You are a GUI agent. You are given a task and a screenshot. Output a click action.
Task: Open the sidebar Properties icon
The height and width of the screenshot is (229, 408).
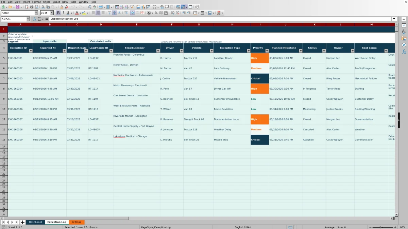[x=404, y=25]
